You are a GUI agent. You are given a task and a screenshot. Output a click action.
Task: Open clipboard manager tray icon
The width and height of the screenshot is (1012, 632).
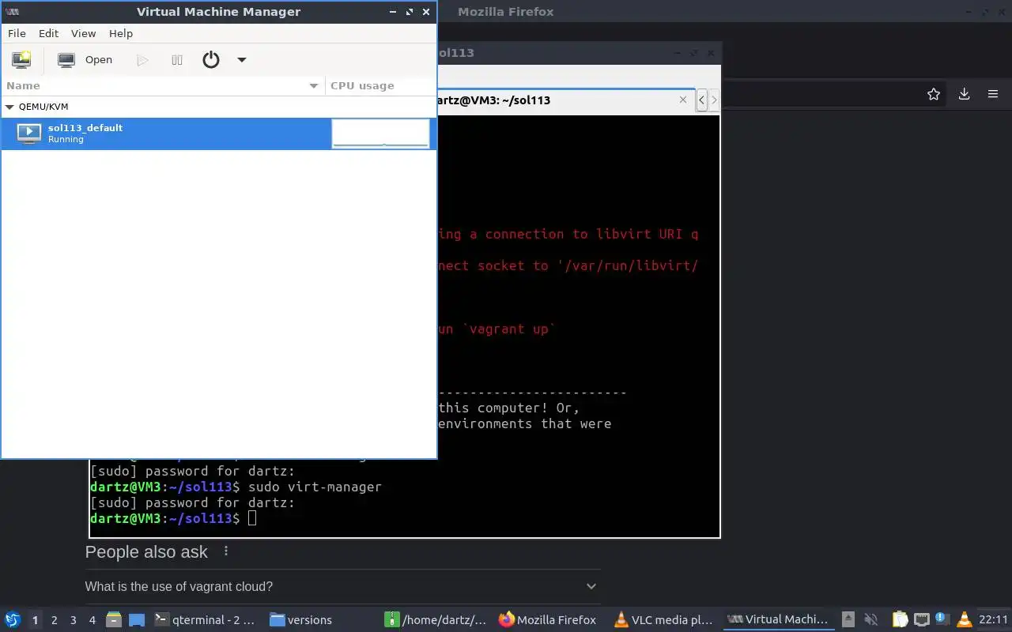coord(900,619)
